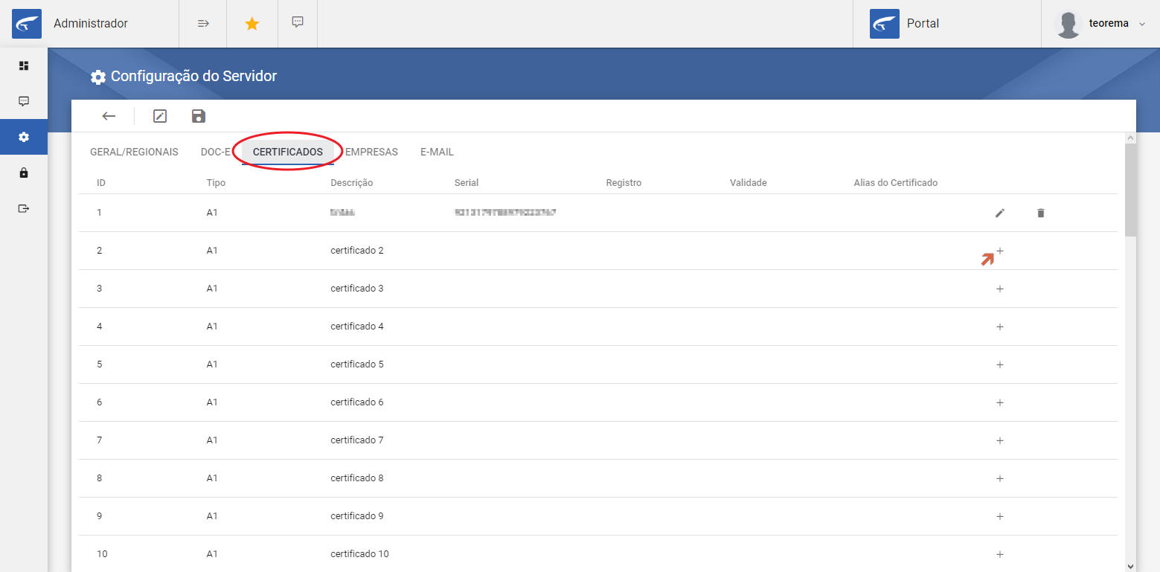The image size is (1160, 572).
Task: Click logout icon in left sidebar
Action: click(x=24, y=208)
